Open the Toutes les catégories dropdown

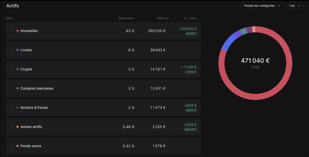click(x=262, y=6)
